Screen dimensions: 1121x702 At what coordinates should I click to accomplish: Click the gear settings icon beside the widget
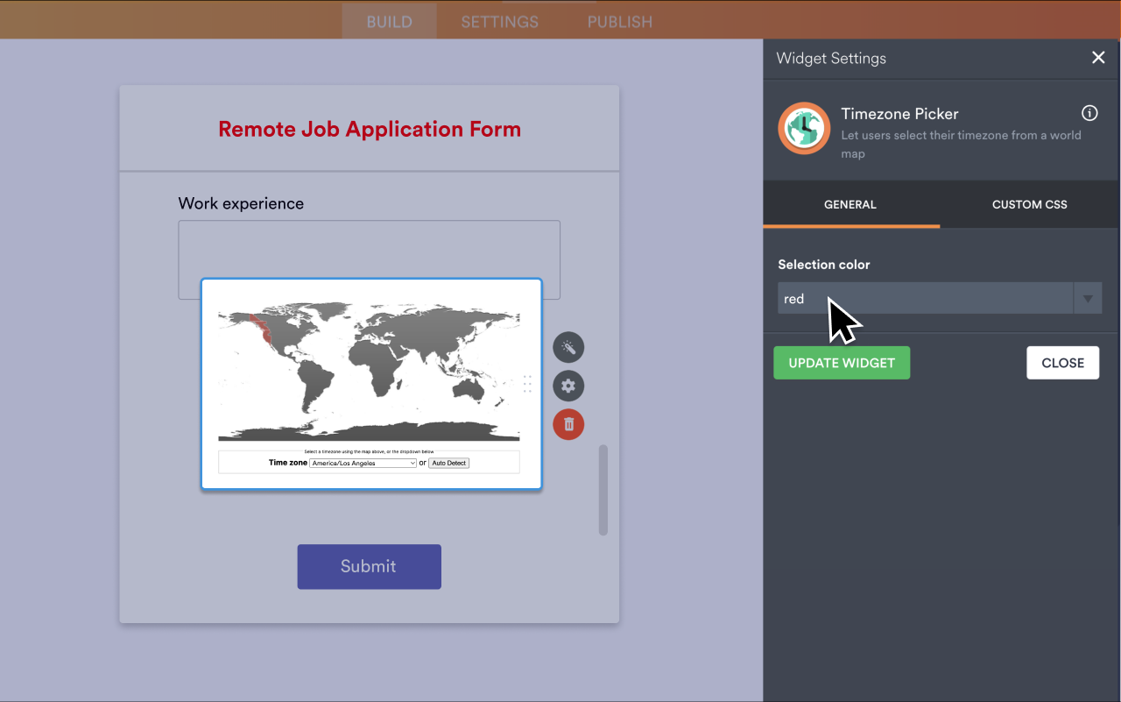568,386
